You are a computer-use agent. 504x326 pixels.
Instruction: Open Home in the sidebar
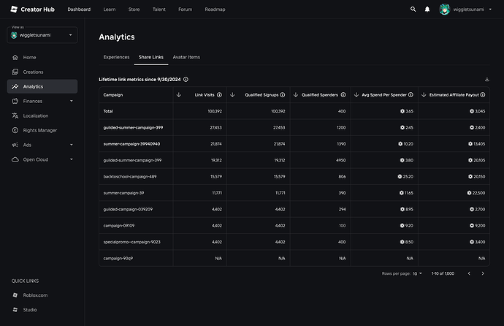tap(29, 57)
